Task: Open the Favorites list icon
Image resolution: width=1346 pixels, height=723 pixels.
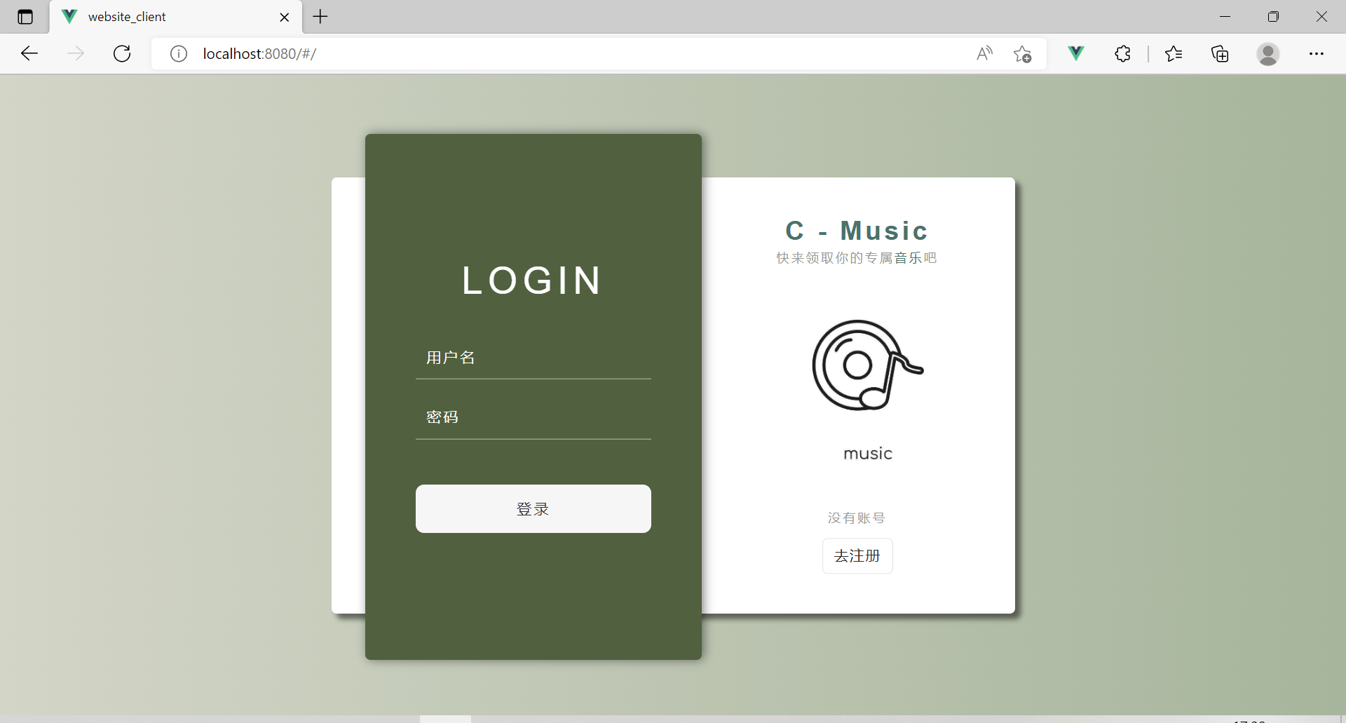Action: pos(1174,53)
